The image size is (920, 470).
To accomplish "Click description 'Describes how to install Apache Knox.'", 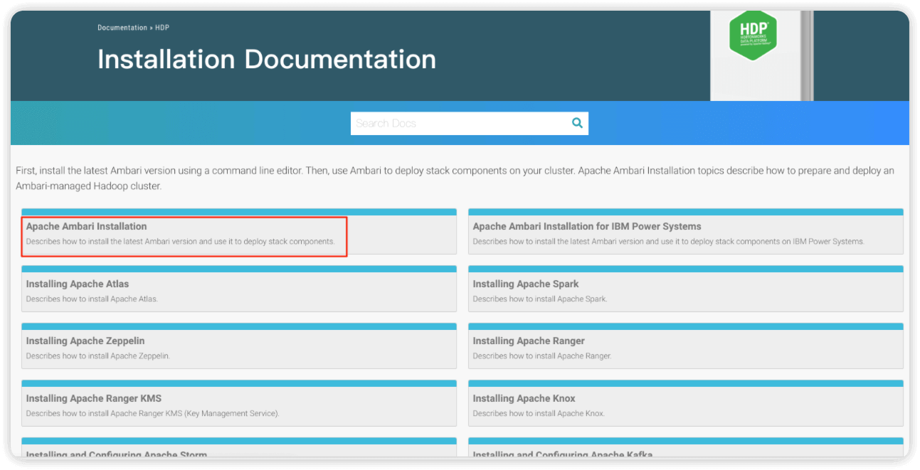I will click(539, 413).
